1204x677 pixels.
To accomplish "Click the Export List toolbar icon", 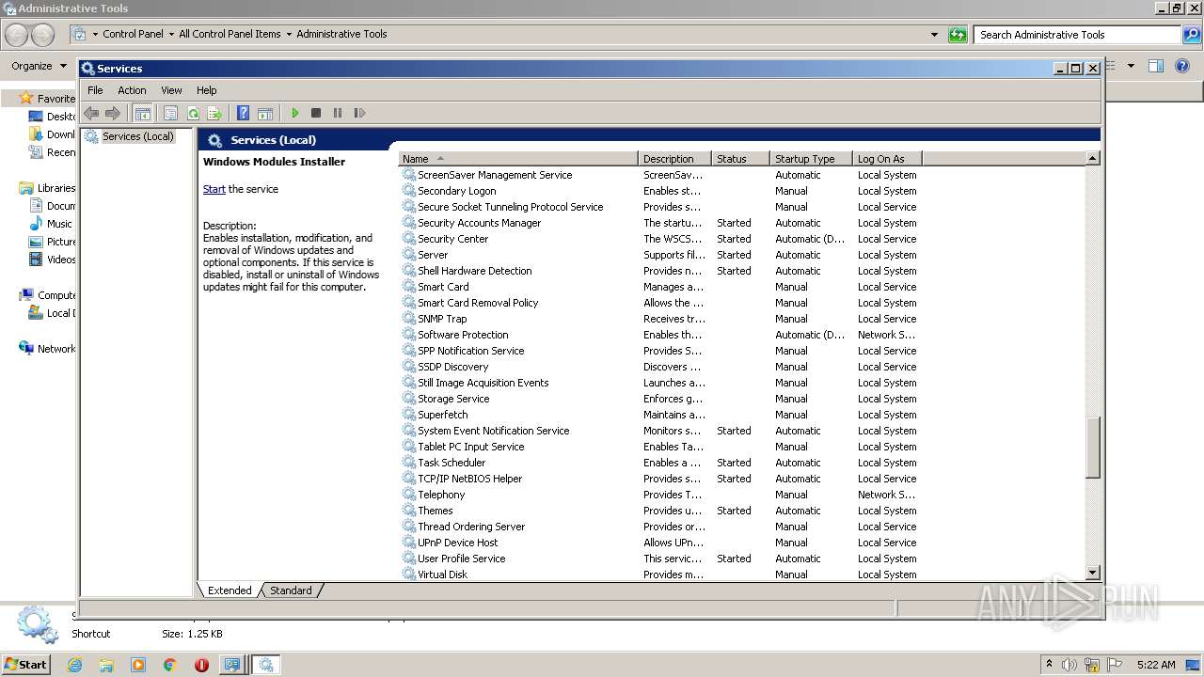I will click(x=214, y=113).
